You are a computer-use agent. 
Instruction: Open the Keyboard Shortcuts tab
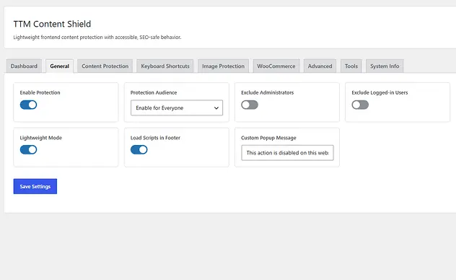(165, 66)
